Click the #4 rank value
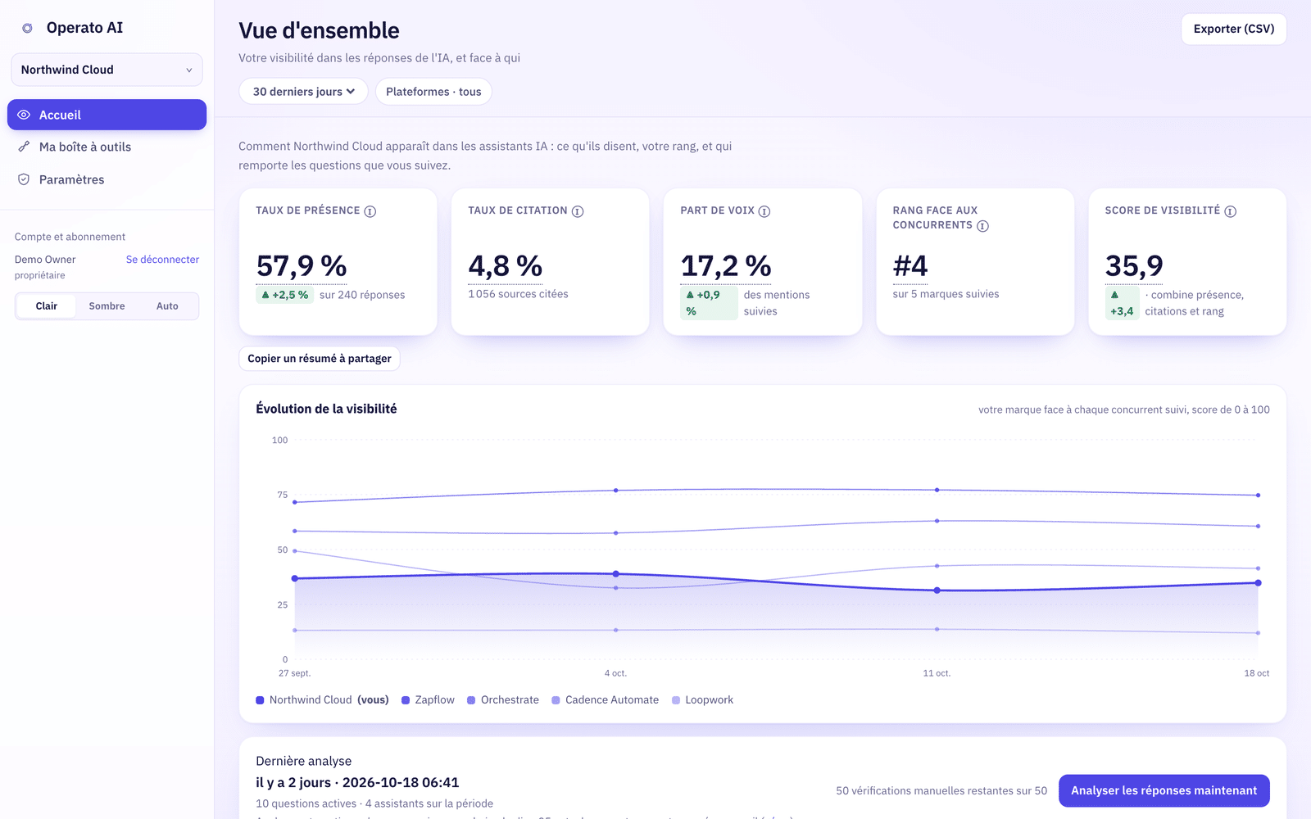1311x819 pixels. [910, 266]
